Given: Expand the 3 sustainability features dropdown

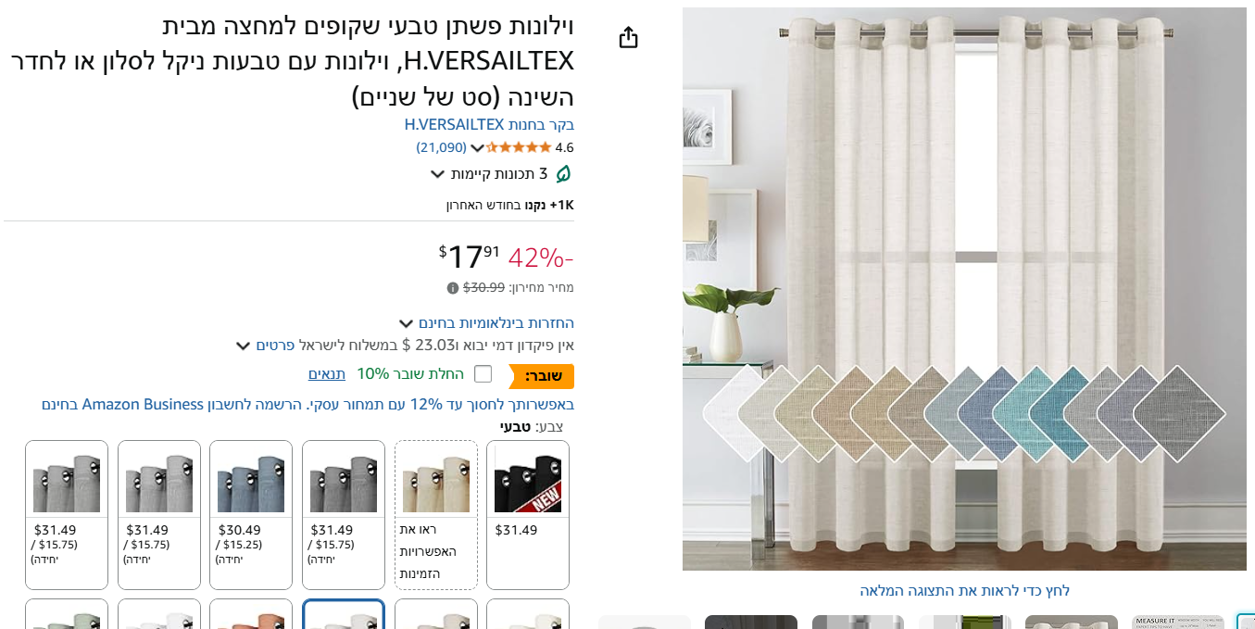Looking at the screenshot, I should (x=438, y=174).
